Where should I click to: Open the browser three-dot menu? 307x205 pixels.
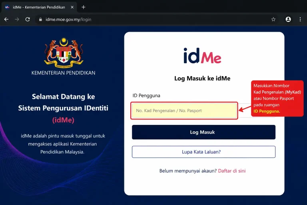(300, 19)
